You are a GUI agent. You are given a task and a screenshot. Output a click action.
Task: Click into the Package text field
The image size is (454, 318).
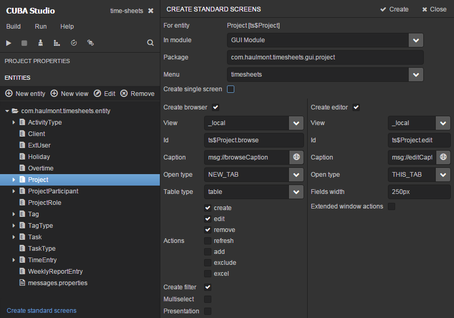325,57
